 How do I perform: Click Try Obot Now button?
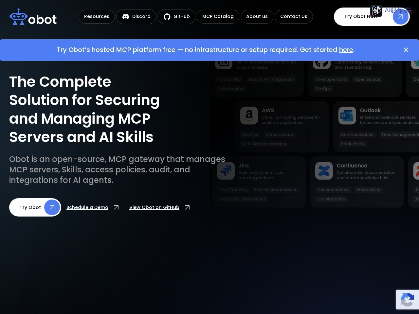click(x=372, y=17)
